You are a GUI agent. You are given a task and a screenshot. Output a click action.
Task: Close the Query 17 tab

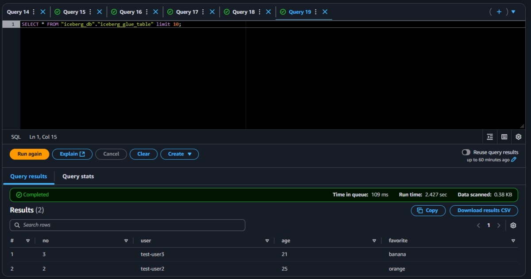212,12
